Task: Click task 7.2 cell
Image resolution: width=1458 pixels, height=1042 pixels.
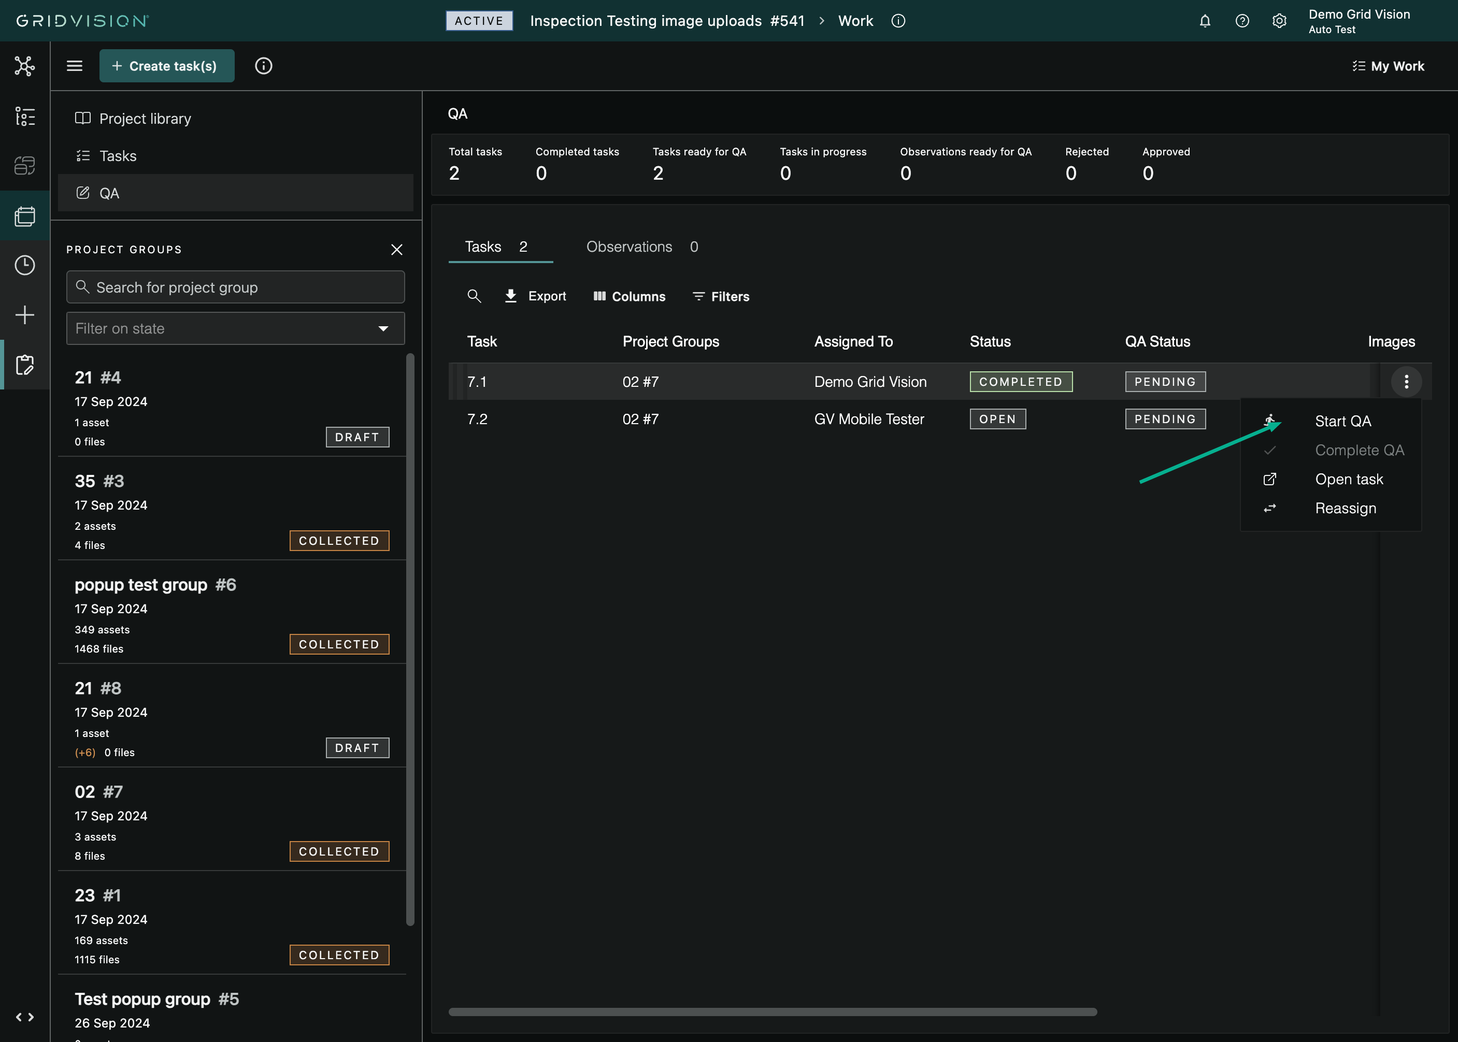Action: [477, 419]
